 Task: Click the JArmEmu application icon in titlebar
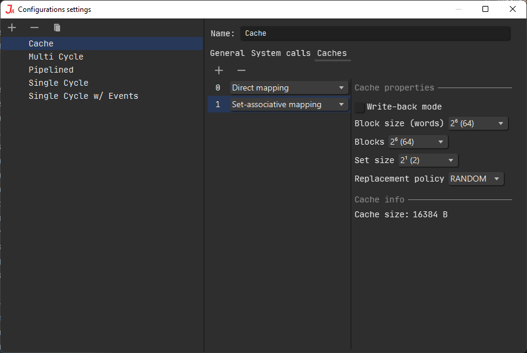[x=8, y=9]
